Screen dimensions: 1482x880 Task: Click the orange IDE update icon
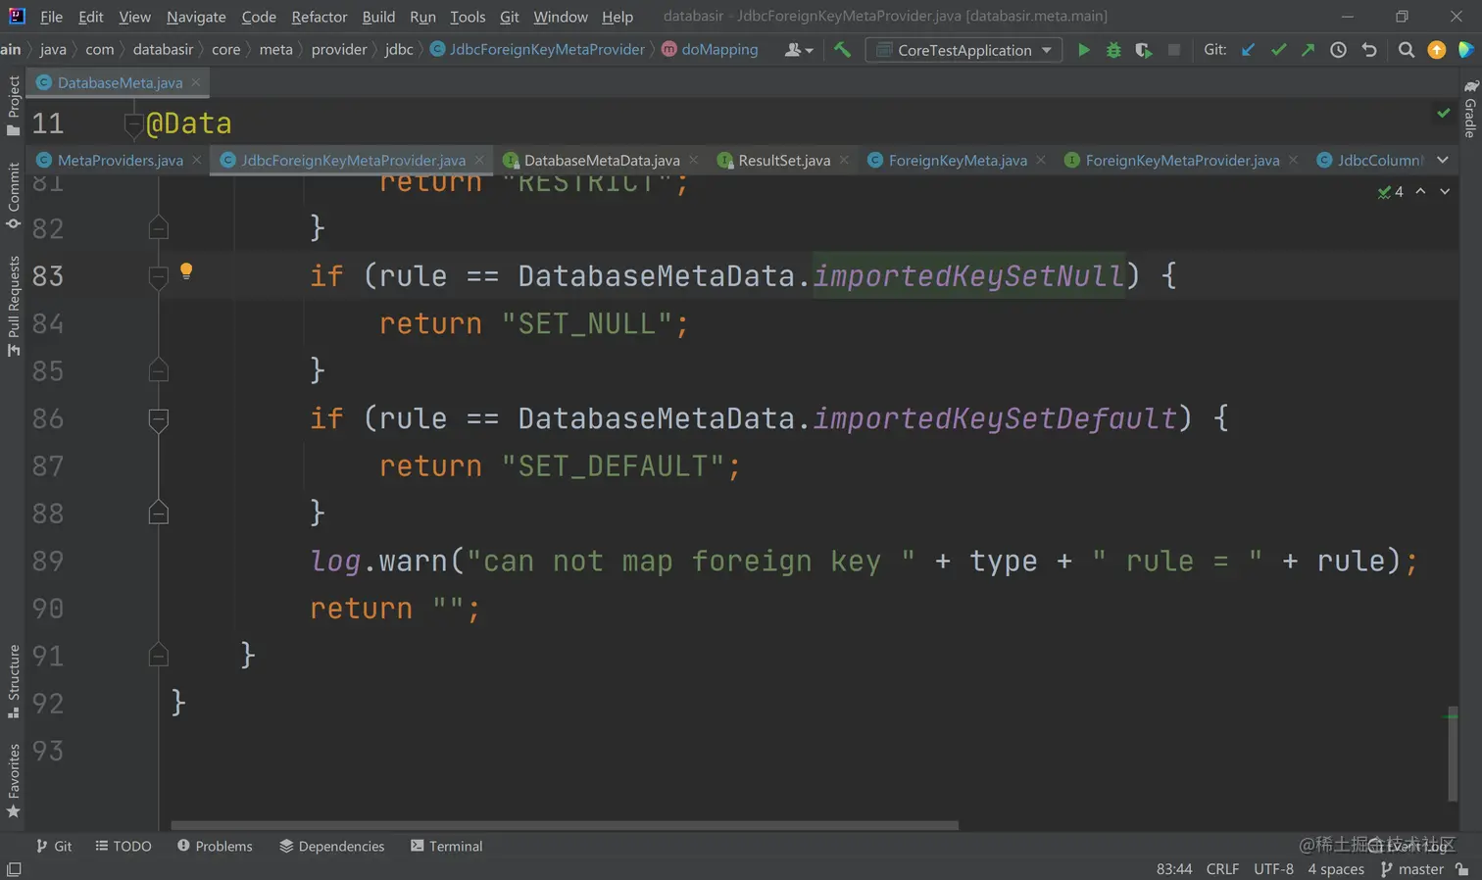coord(1436,50)
